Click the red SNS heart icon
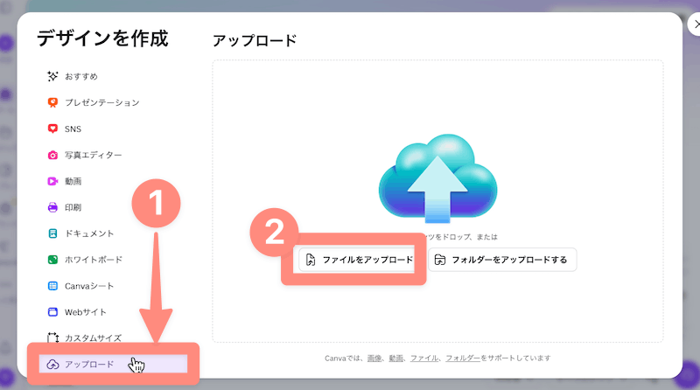The image size is (700, 390). [52, 129]
